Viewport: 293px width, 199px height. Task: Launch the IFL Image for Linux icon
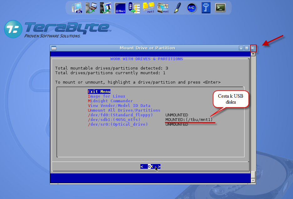77,8
